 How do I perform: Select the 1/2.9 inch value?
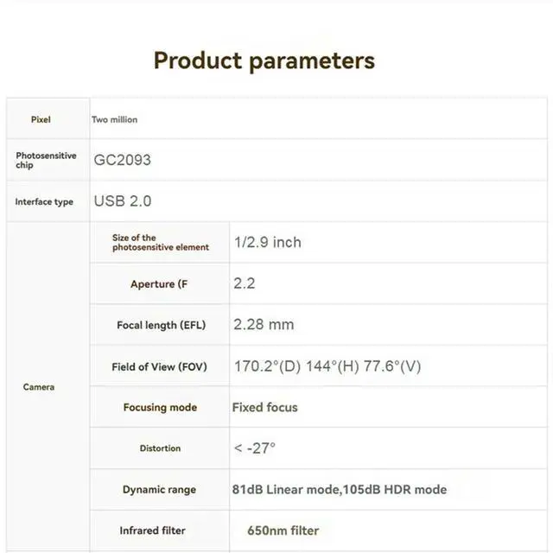pyautogui.click(x=267, y=243)
